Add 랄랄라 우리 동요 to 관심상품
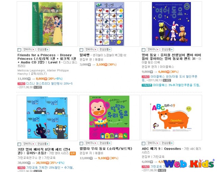The height and width of the screenshot is (172, 220). 105,143
